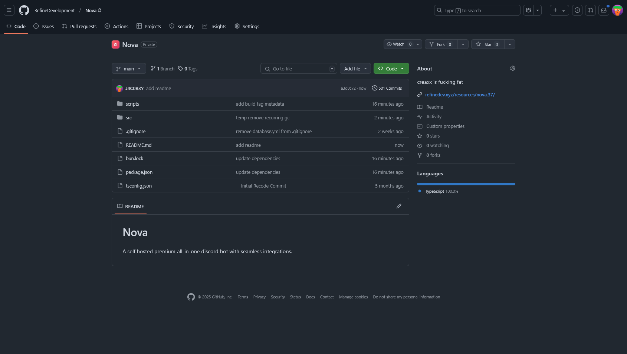Open the Add file dropdown

click(355, 69)
